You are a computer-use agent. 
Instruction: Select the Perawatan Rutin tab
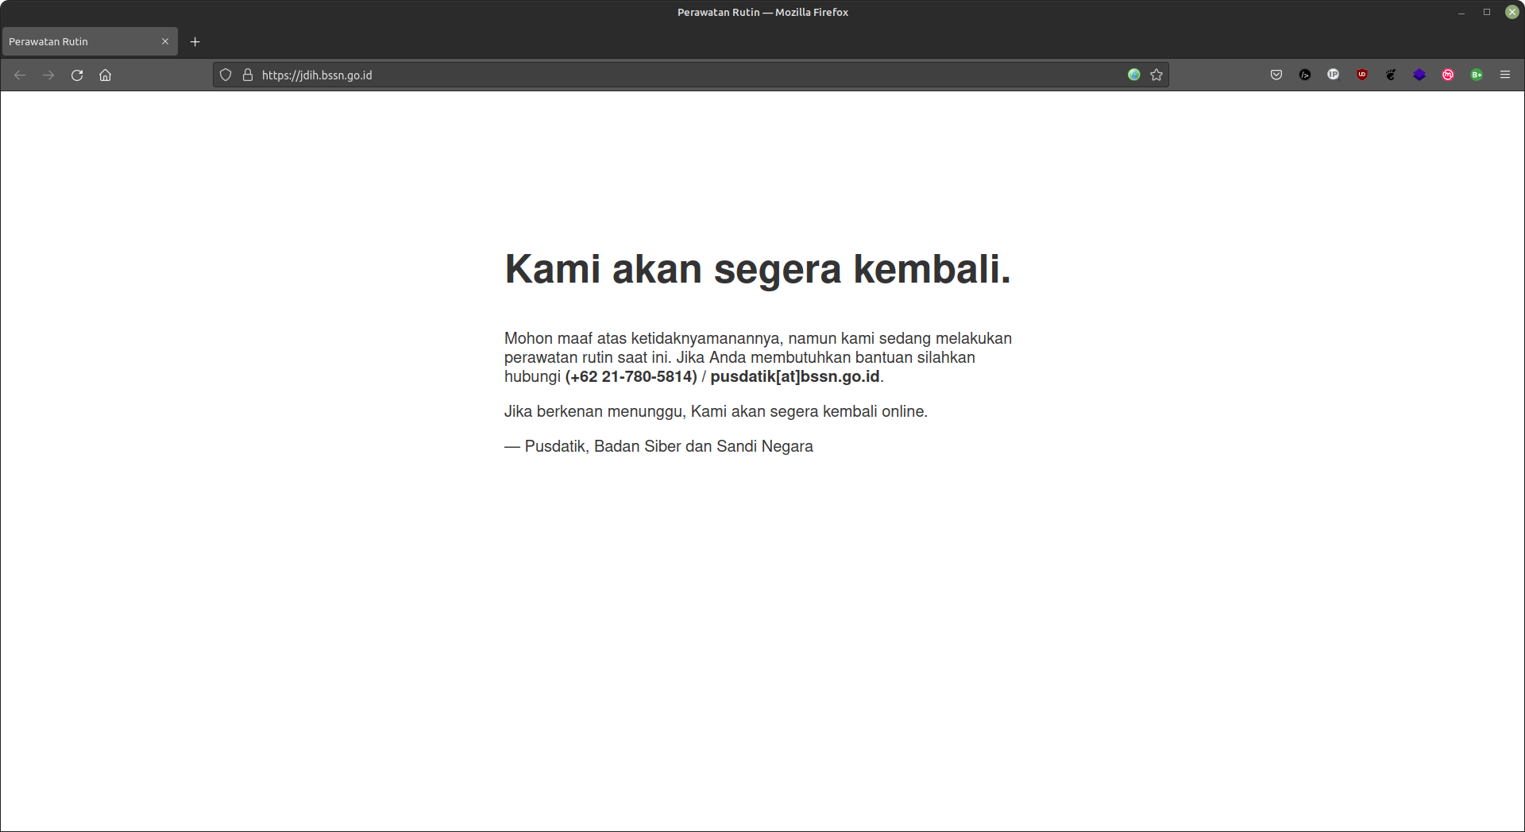(79, 41)
